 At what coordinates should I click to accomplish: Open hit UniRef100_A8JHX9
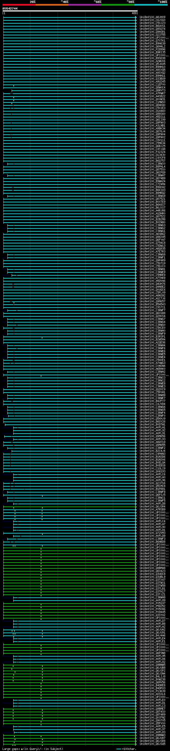point(152,17)
